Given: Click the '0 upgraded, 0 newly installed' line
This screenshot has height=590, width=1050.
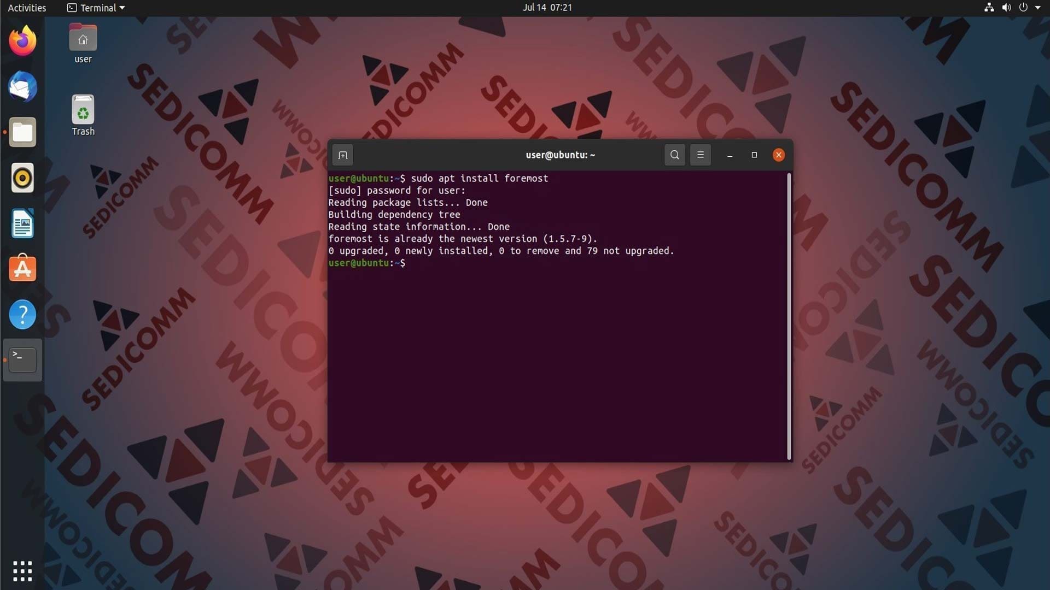Looking at the screenshot, I should [501, 251].
